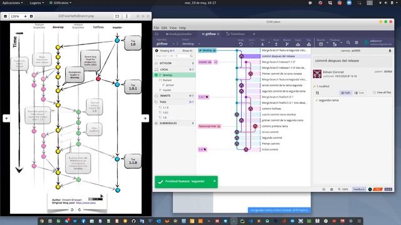The height and width of the screenshot is (225, 401).
Task: Add a new tab with plus button
Action: coord(254,34)
